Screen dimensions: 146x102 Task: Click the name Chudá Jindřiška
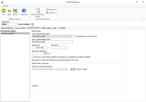coord(24,24)
